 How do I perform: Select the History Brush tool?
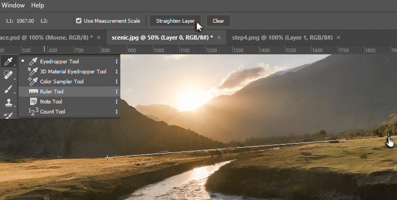(8, 115)
